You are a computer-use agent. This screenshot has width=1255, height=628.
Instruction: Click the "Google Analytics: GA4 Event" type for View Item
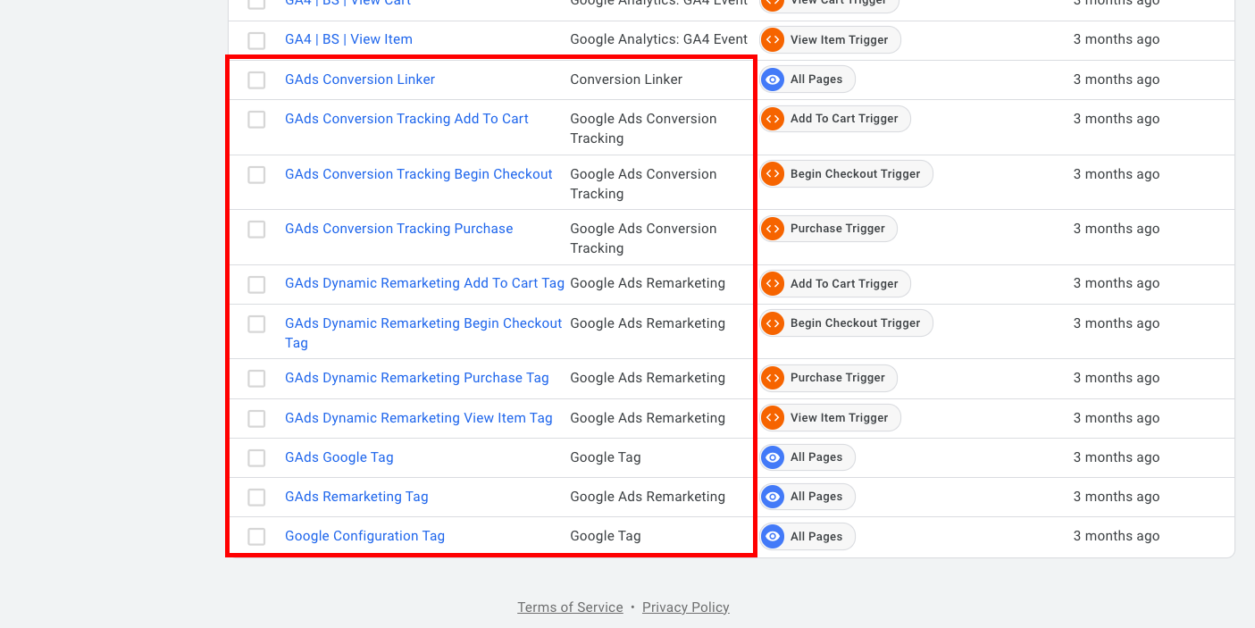coord(659,39)
